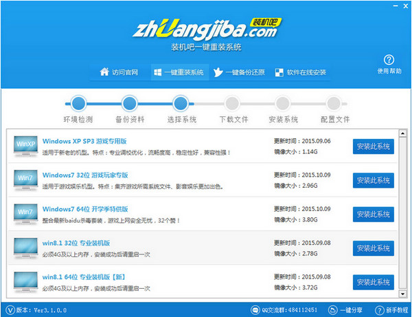Viewport: 412px width, 317px height.
Task: Click 安装此系统 for Windows7 32位
Action: coord(373,180)
